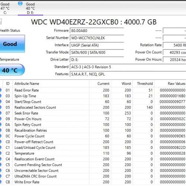186x186 pixels.
Task: Click the status dot beside Power Cycle Count
Action: click(0, 136)
